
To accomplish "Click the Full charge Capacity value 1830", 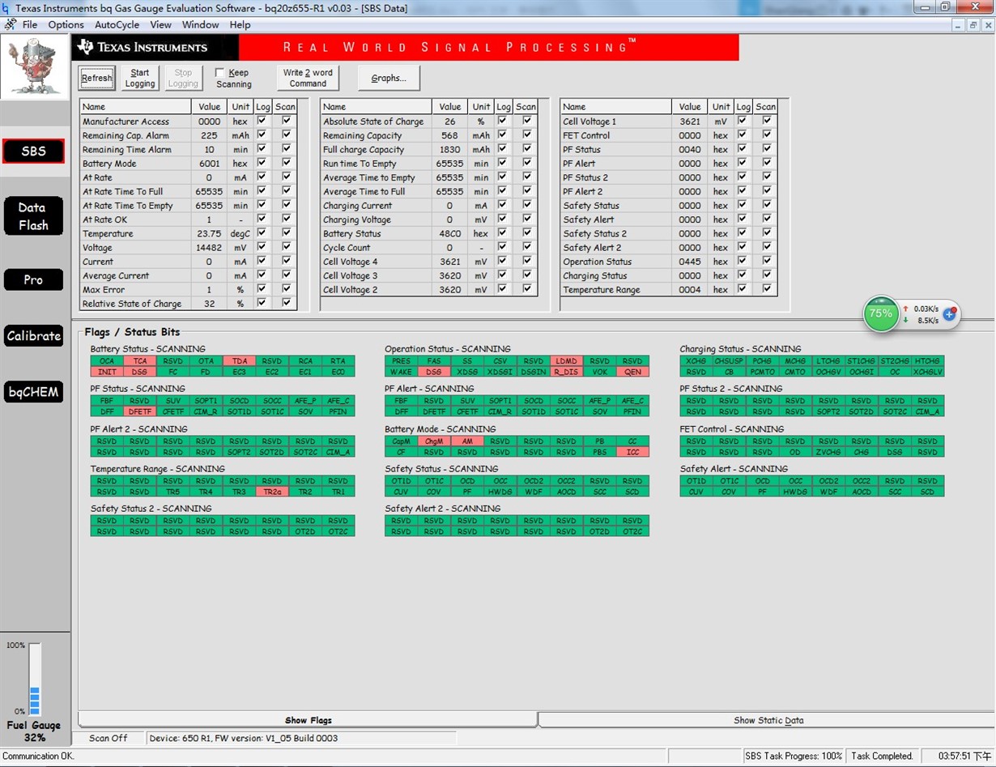I will tap(449, 150).
